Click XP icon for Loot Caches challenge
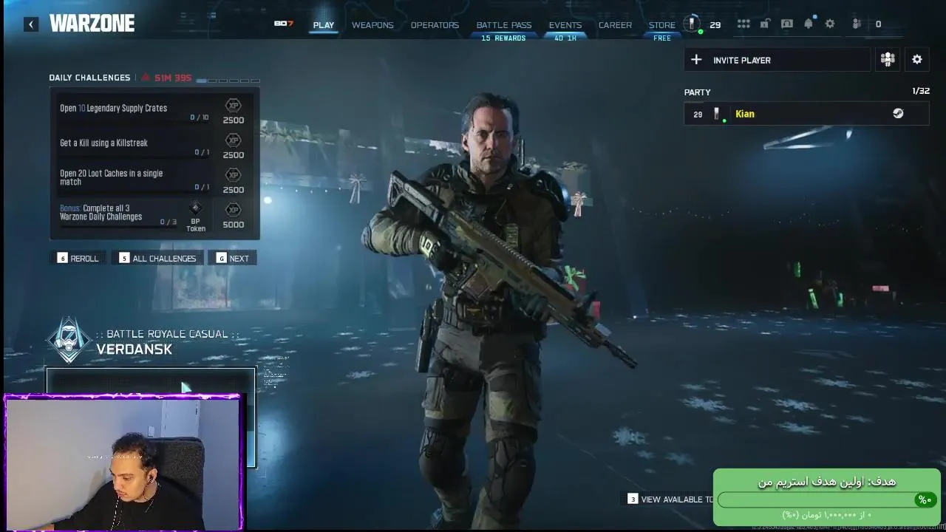The image size is (946, 532). click(x=233, y=175)
